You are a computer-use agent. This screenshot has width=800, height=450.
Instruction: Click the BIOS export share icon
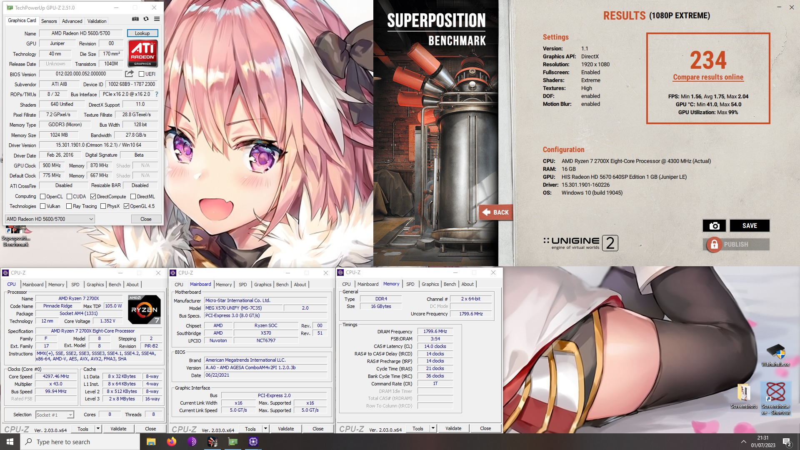pos(130,74)
